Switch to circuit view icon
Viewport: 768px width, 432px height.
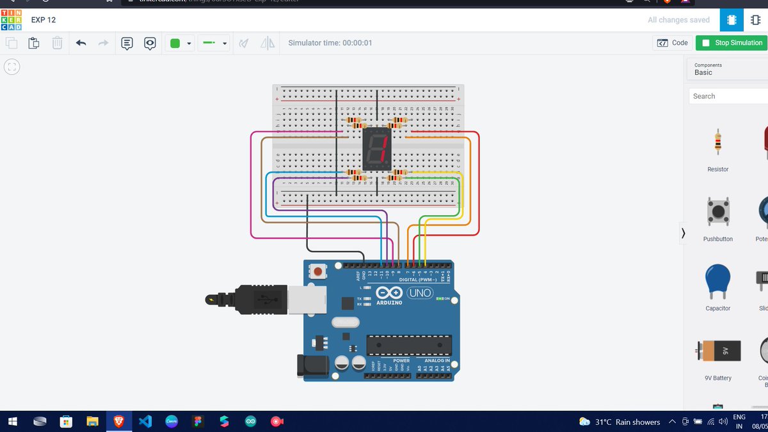click(732, 20)
